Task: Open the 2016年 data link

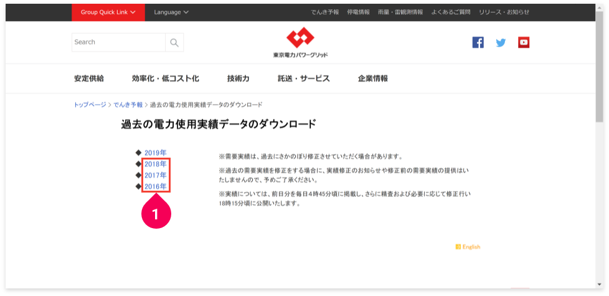Action: (x=155, y=186)
